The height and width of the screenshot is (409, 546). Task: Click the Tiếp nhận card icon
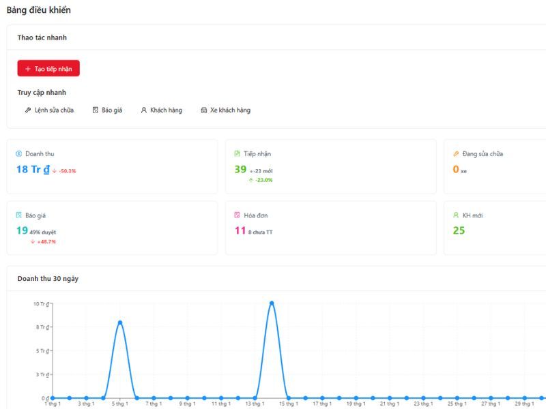pos(237,154)
